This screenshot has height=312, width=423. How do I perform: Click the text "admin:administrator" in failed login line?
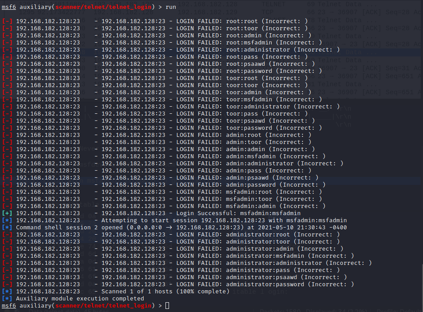tap(259, 164)
